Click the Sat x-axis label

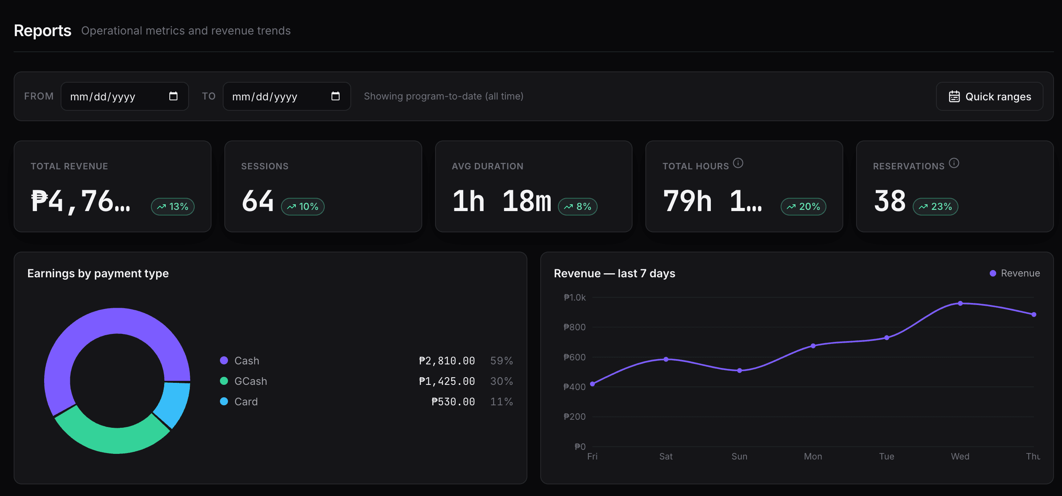pyautogui.click(x=666, y=456)
